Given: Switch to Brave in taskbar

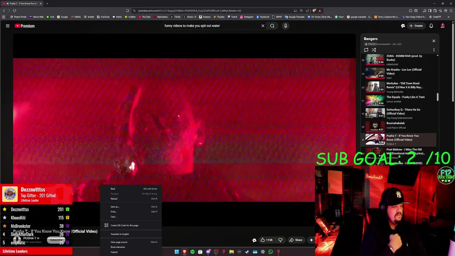Looking at the screenshot, I should (184, 252).
